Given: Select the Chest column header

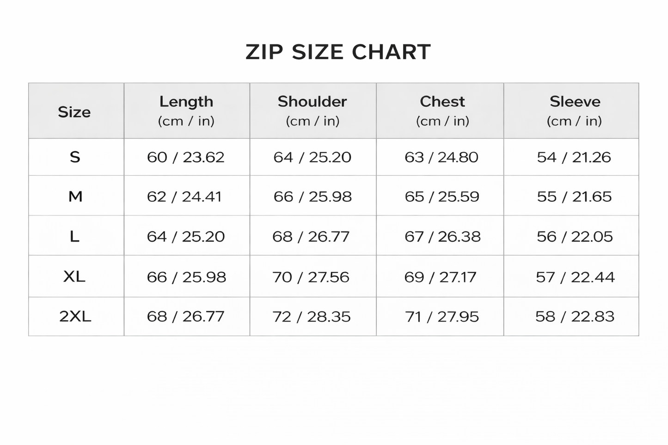Looking at the screenshot, I should click(x=442, y=110).
